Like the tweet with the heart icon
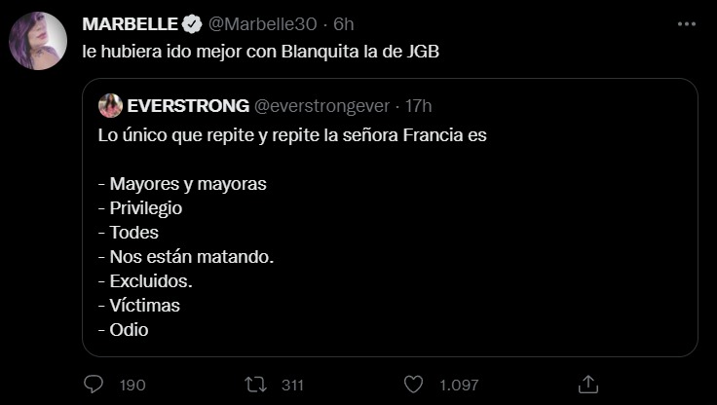The image size is (717, 405). tap(413, 385)
